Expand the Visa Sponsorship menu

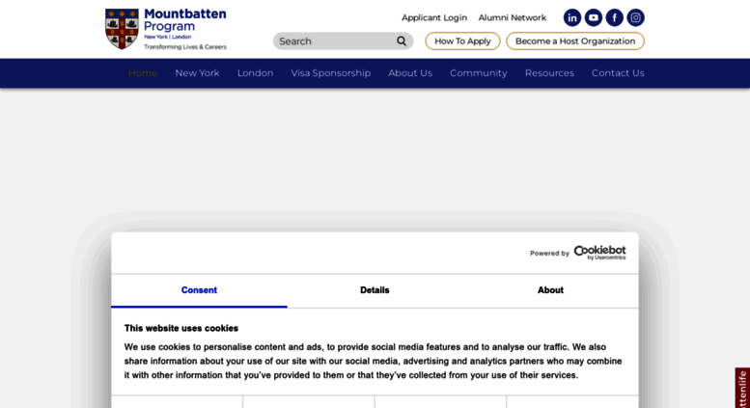tap(330, 73)
